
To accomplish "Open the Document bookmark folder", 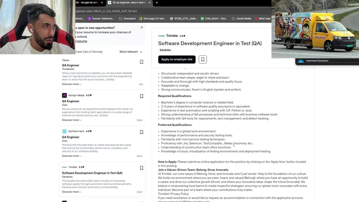I will pyautogui.click(x=127, y=19).
